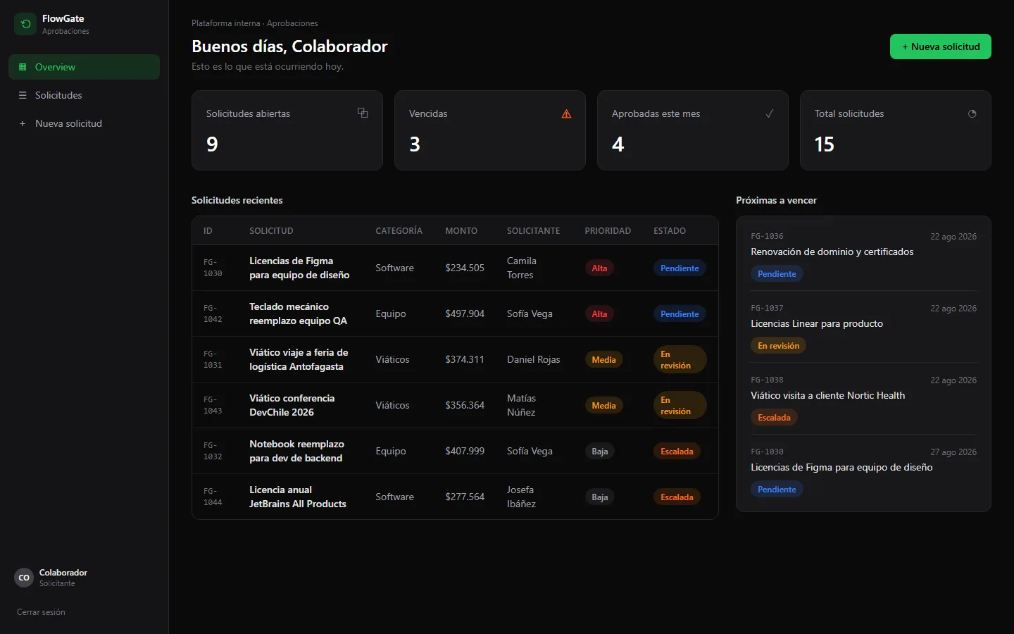Click the ESTADO column header
The width and height of the screenshot is (1014, 634).
pos(670,231)
